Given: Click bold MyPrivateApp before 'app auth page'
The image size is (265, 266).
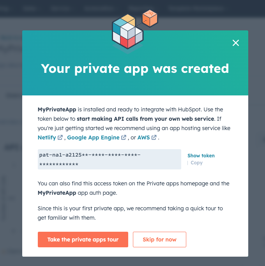Looking at the screenshot, I should click(55, 192).
